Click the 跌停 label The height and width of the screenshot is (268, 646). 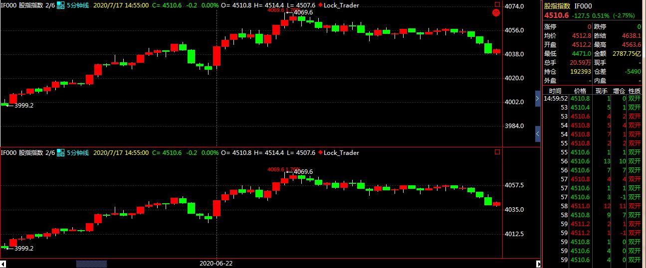click(600, 27)
